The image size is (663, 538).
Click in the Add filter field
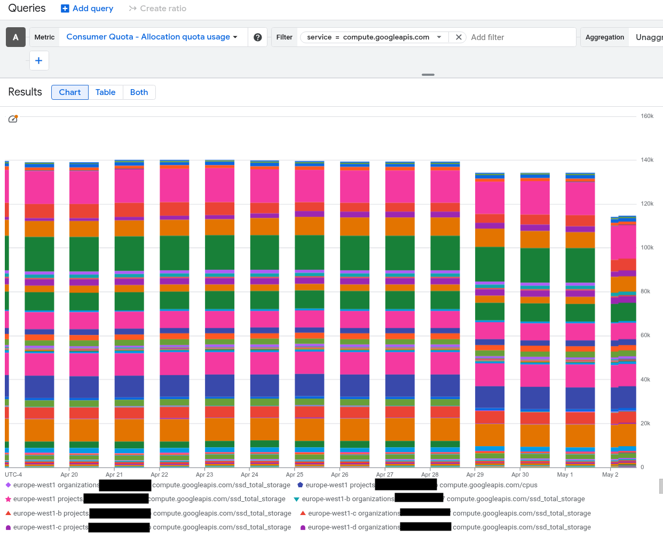520,37
